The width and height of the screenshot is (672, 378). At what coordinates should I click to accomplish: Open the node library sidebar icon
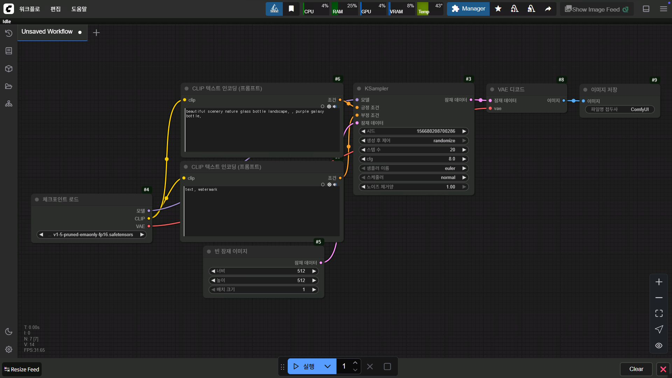point(9,51)
